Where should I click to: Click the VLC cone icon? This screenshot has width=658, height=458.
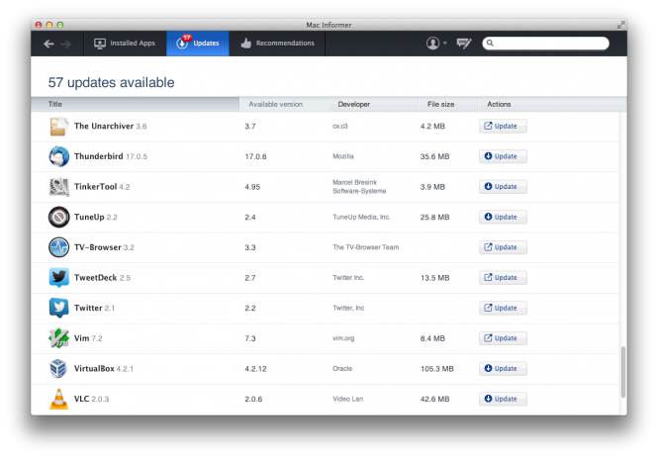58,399
